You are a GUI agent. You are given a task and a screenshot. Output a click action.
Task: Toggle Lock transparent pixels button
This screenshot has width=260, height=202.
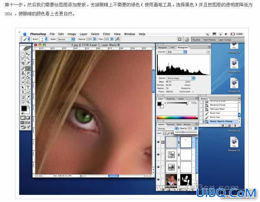click(x=164, y=133)
